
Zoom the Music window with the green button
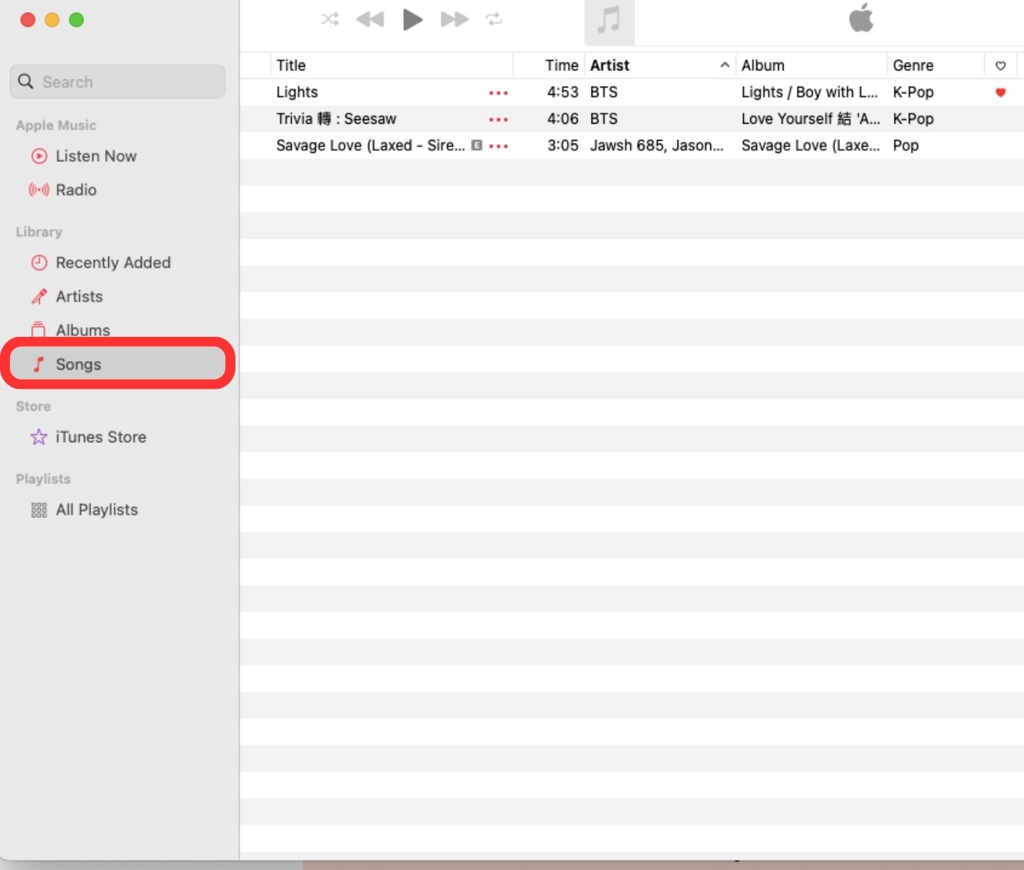pyautogui.click(x=76, y=20)
